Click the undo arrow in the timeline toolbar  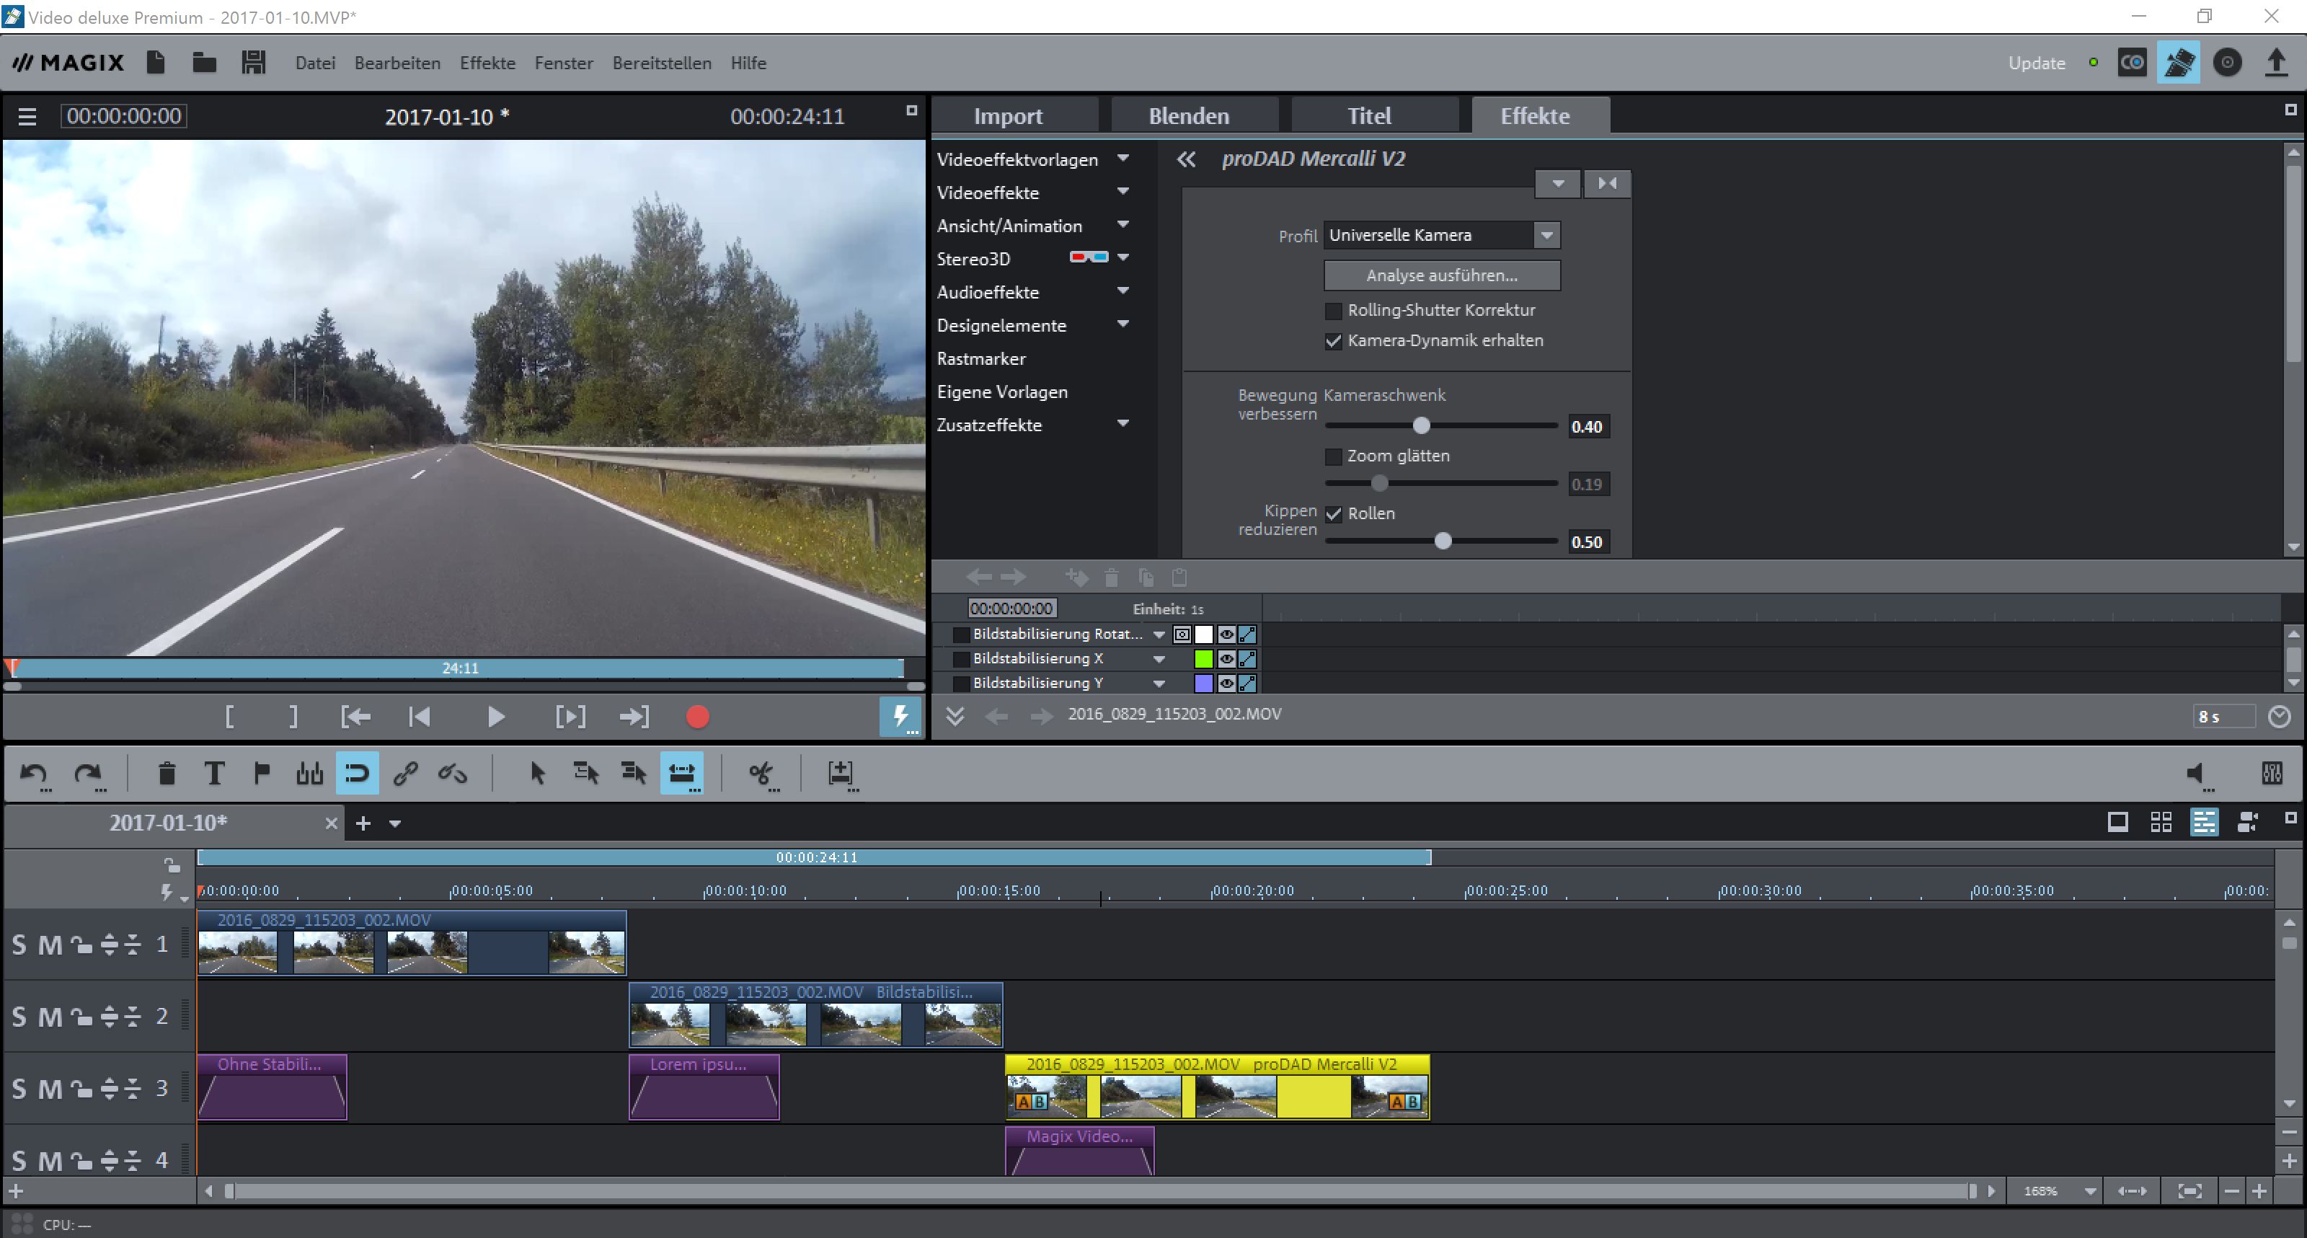(34, 773)
